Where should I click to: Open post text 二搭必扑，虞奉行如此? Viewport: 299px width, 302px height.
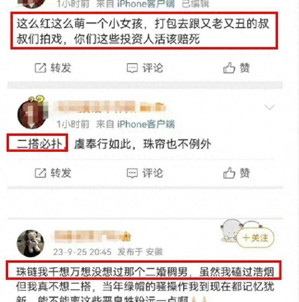(114, 144)
